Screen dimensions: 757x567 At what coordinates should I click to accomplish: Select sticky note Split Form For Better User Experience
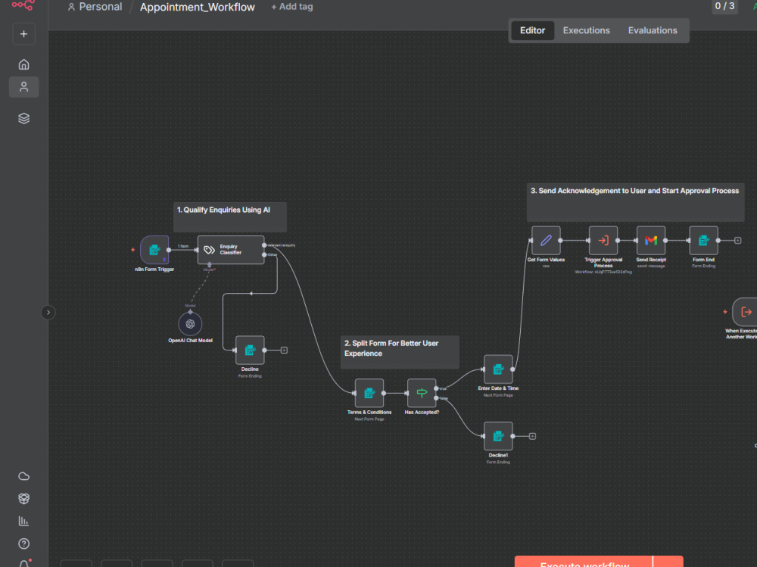click(400, 352)
